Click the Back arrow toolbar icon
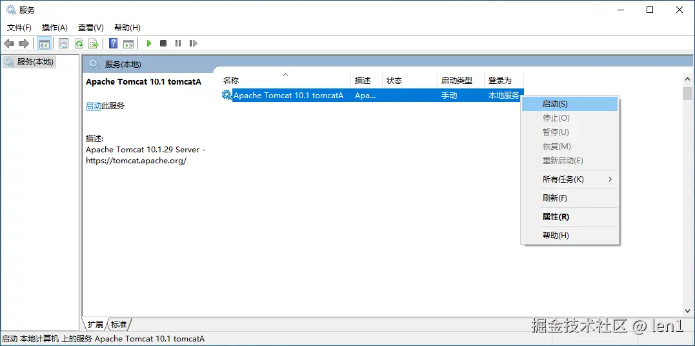The width and height of the screenshot is (695, 346). (9, 43)
